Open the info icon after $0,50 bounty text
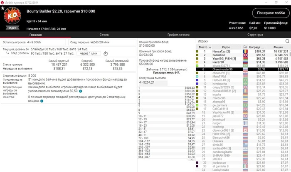This screenshot has width=291, height=172. pos(80,91)
